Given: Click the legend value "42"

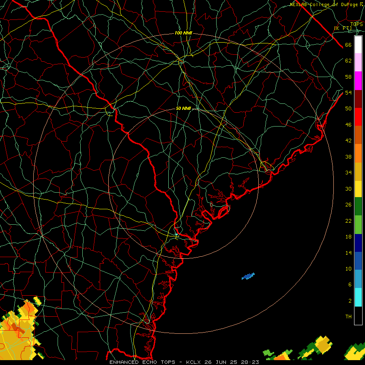Looking at the screenshot, I should [x=348, y=141].
